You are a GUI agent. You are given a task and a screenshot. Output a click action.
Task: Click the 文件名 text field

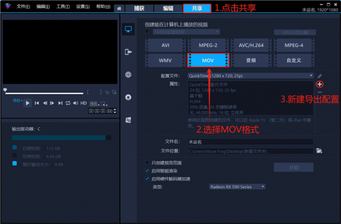(x=250, y=142)
